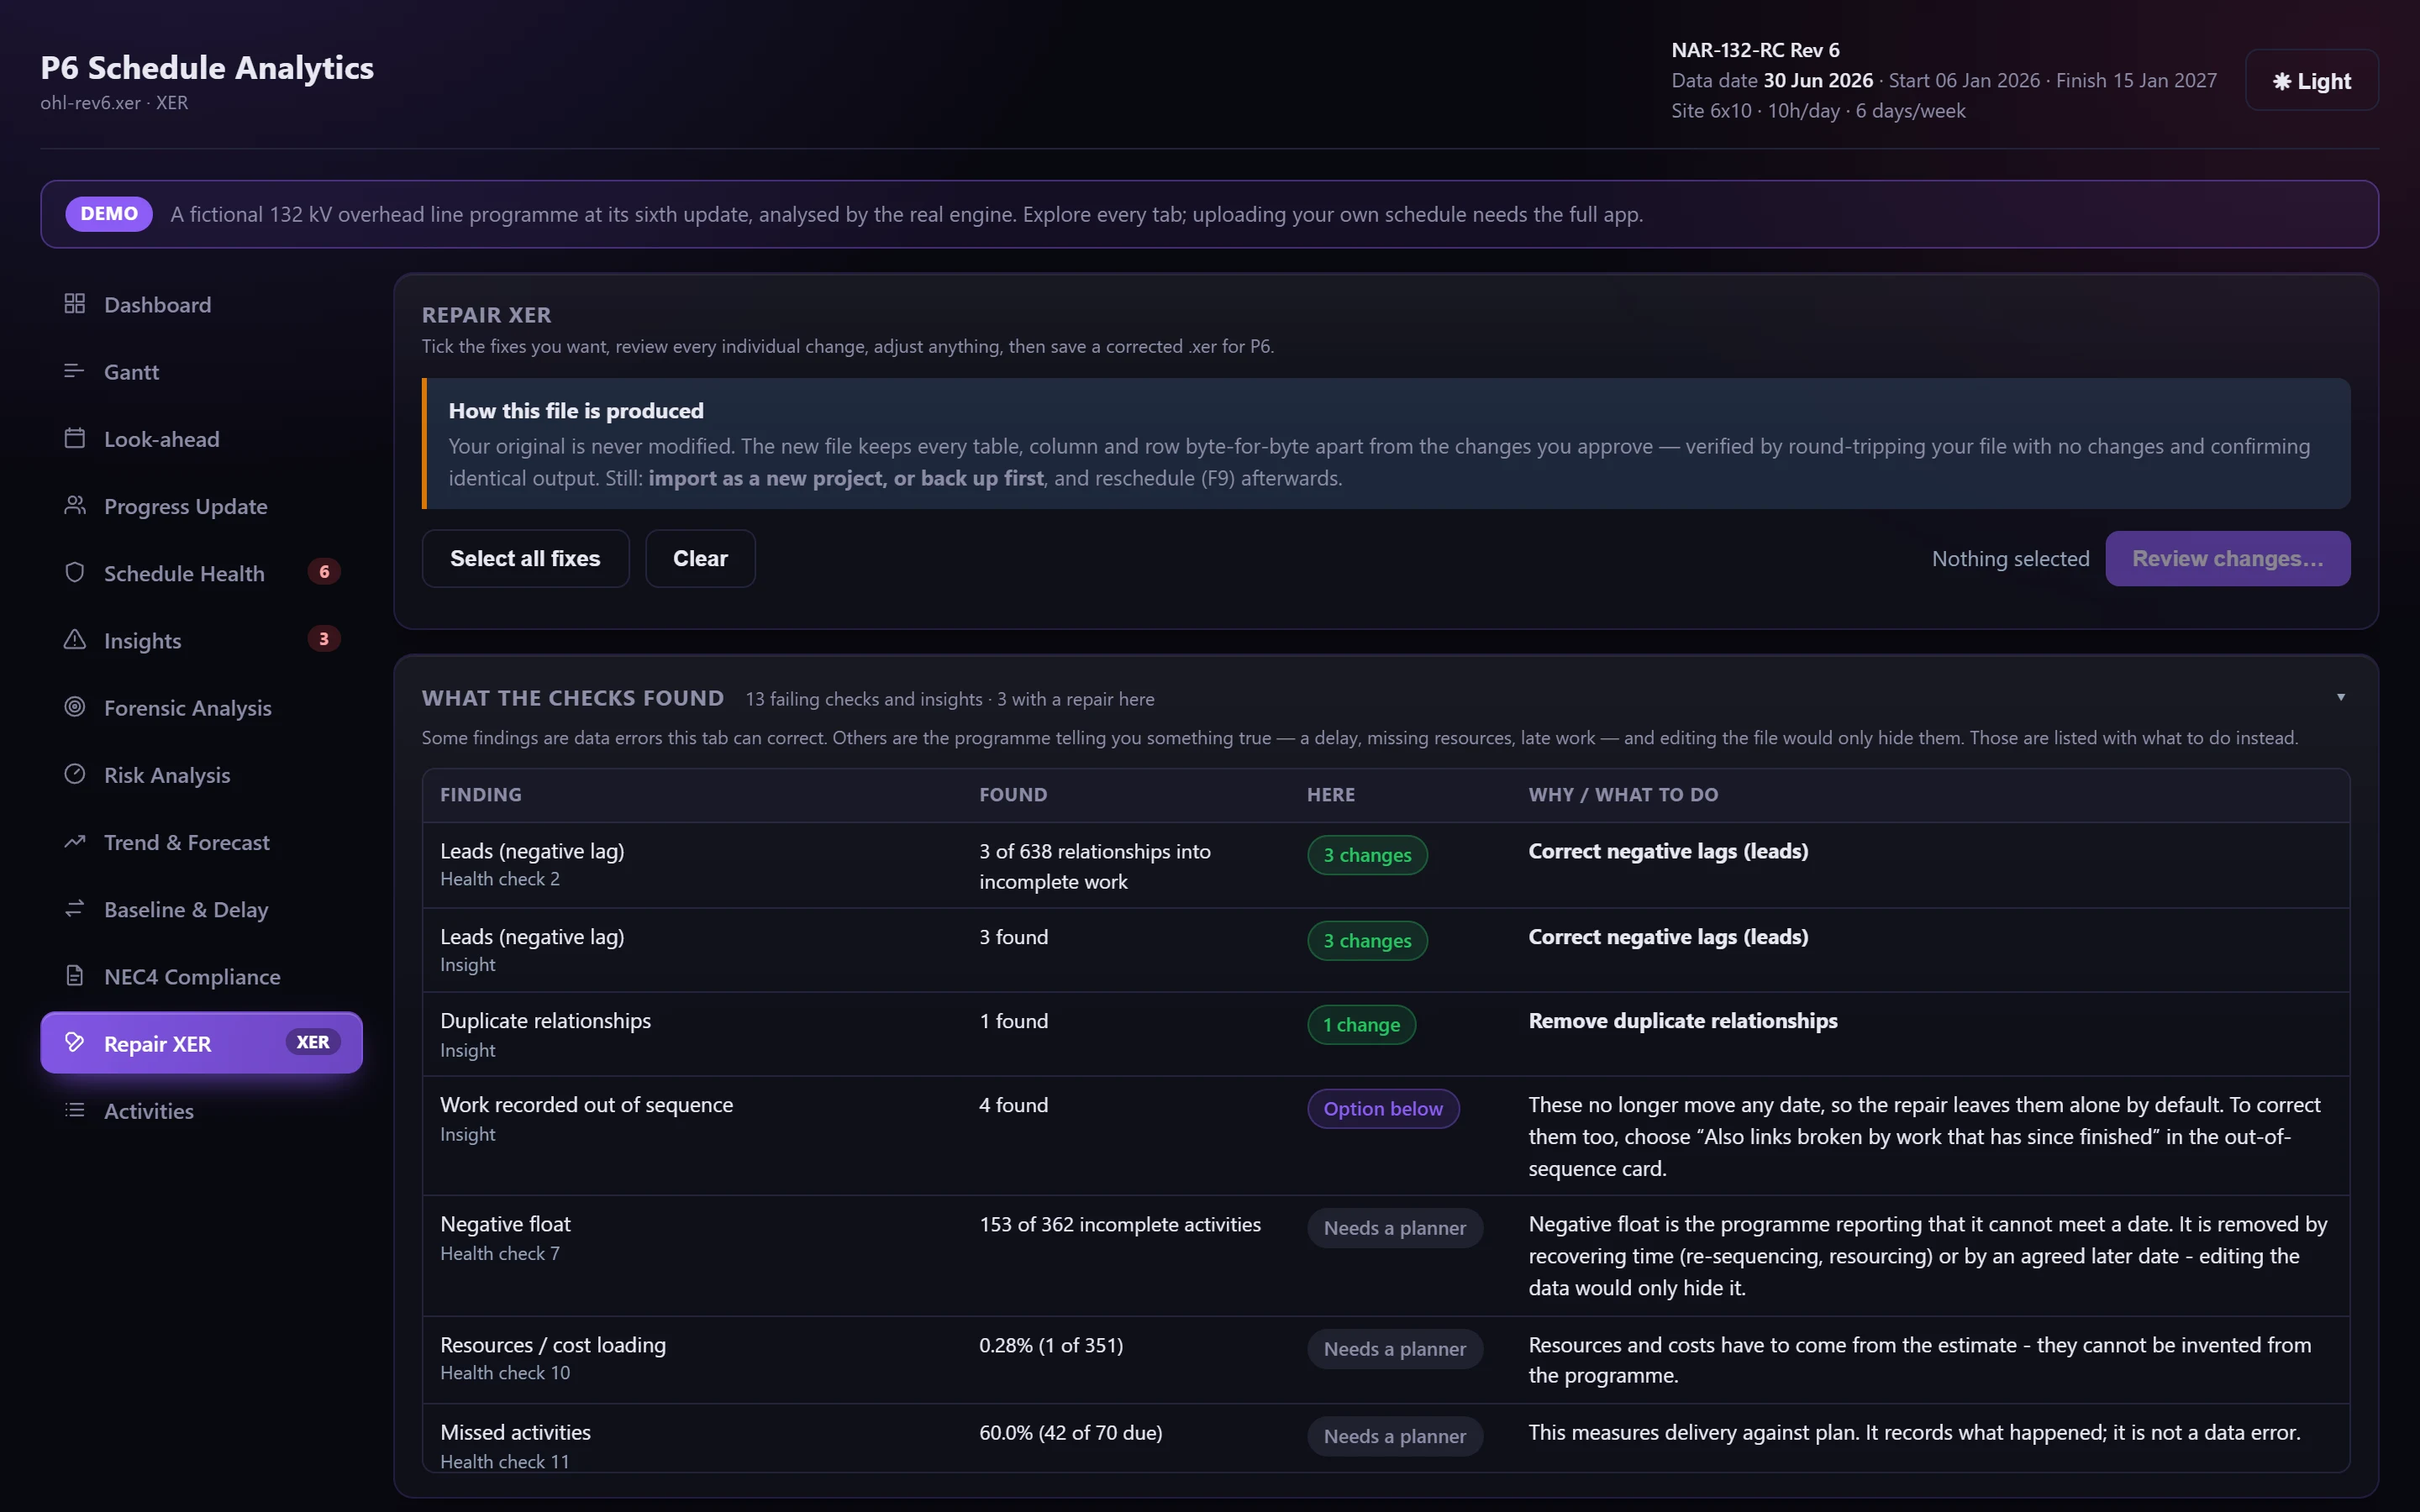The image size is (2420, 1512).
Task: Click Review changes… button
Action: 2227,558
